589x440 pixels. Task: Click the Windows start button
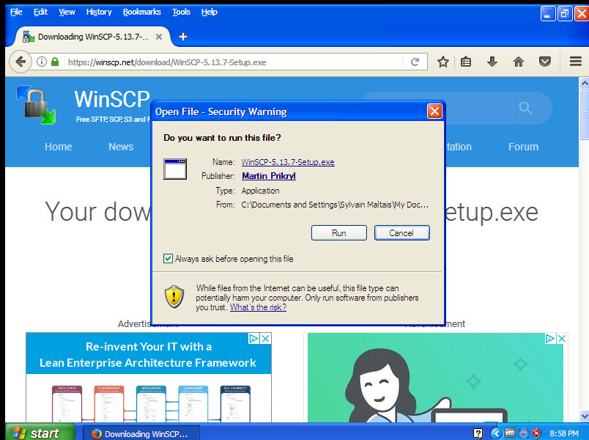(40, 433)
